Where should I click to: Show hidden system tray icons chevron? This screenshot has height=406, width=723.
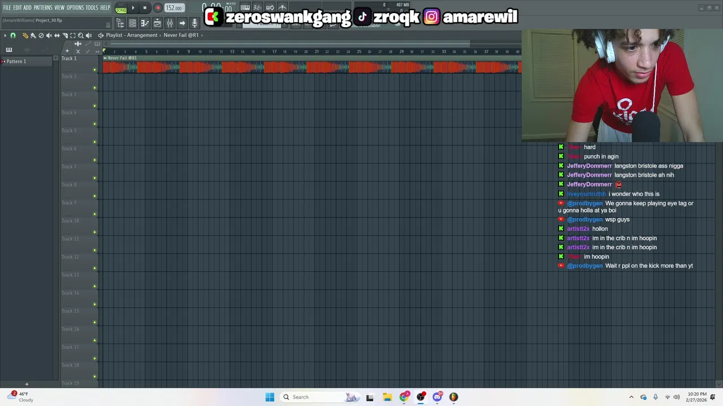(x=631, y=397)
